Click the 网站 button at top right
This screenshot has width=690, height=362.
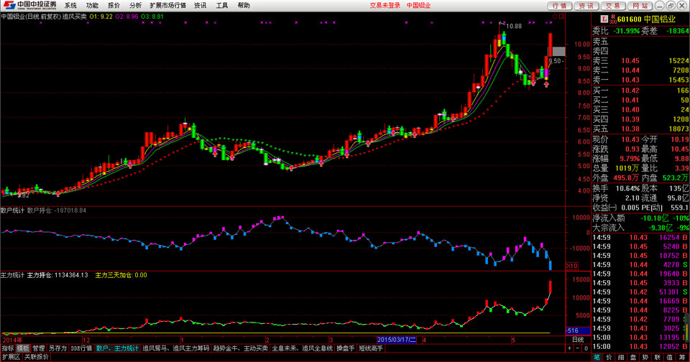click(640, 6)
